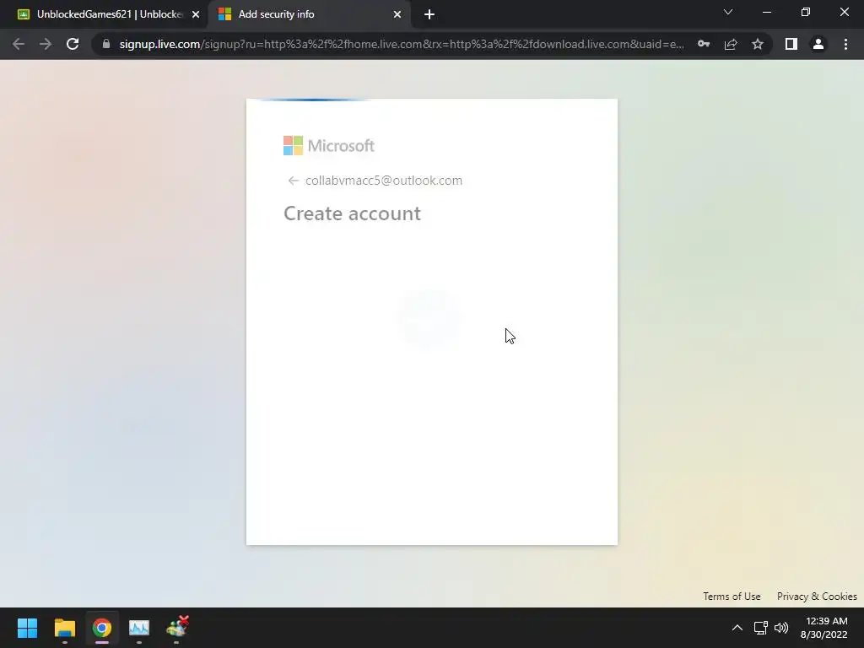
Task: Go back using arrow beside email
Action: click(293, 181)
